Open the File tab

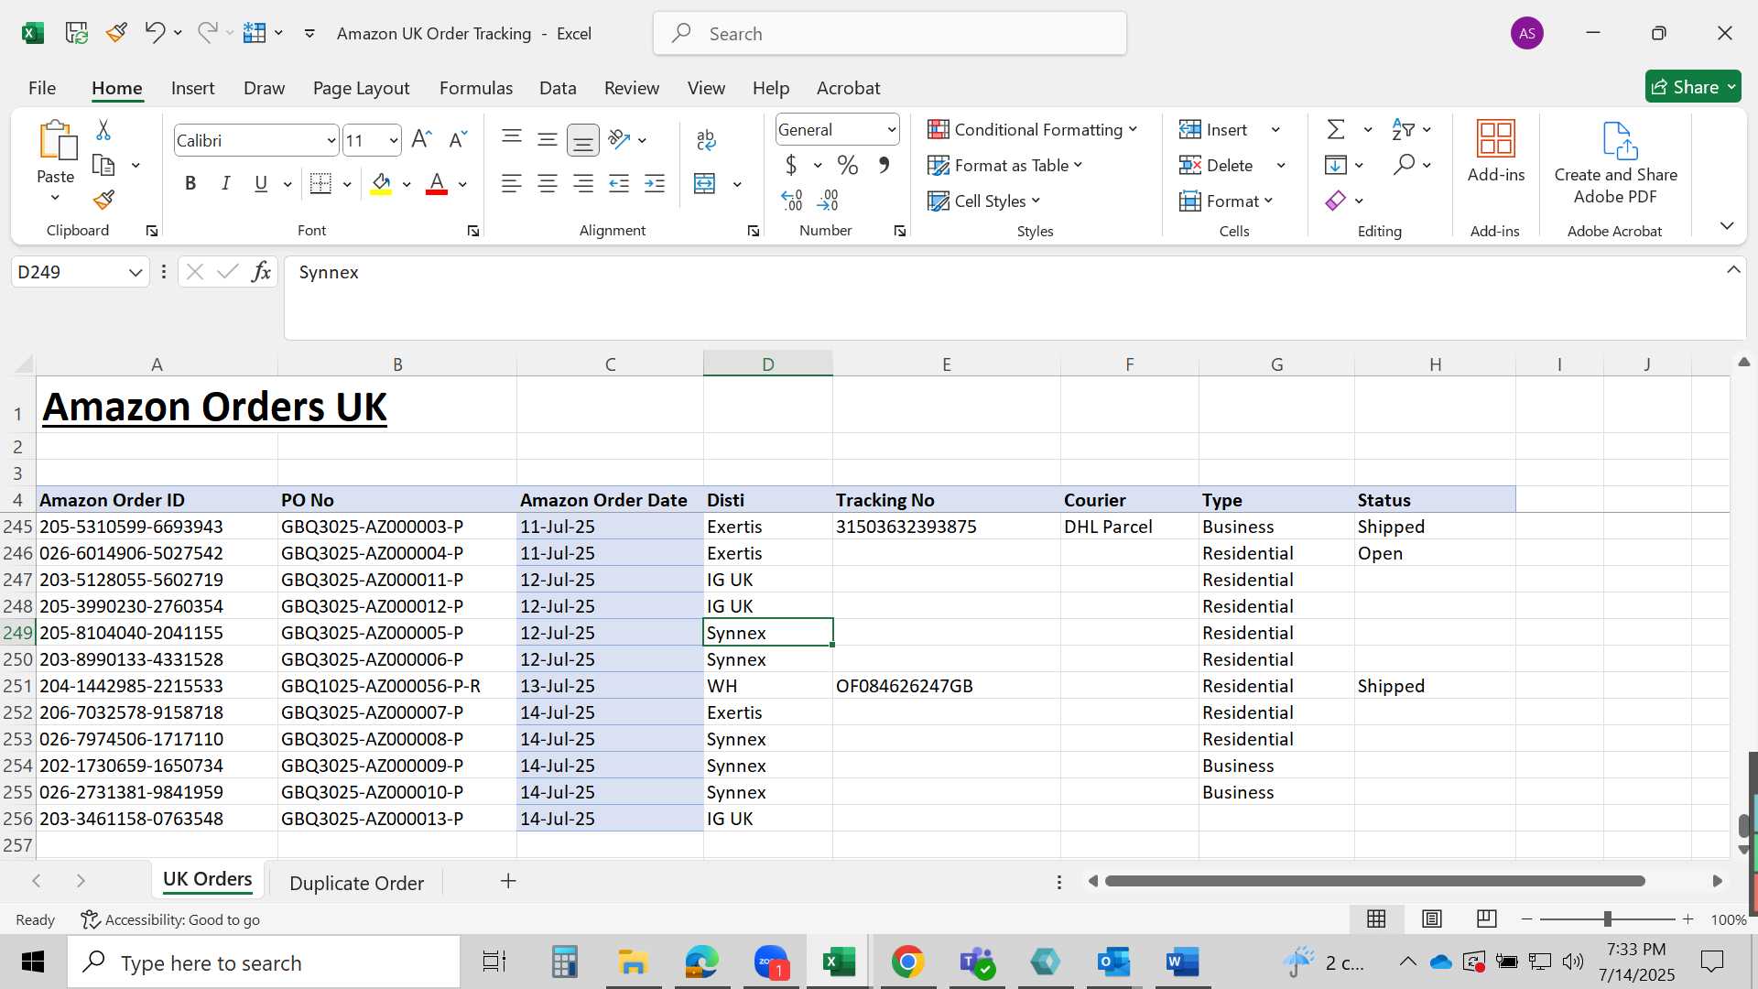[x=42, y=88]
